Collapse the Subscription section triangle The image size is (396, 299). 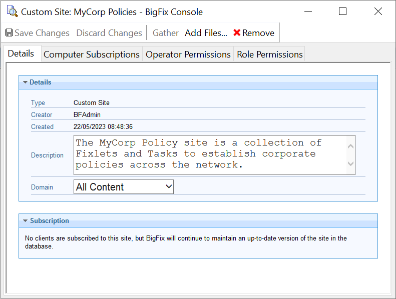(25, 221)
